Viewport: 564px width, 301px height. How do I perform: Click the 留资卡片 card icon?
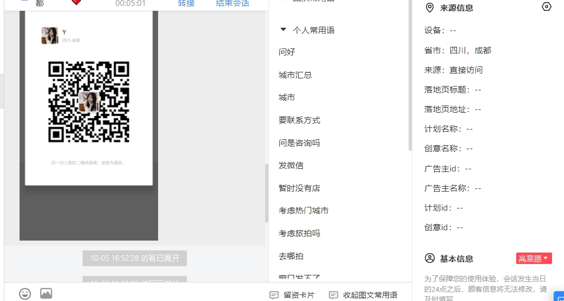274,295
